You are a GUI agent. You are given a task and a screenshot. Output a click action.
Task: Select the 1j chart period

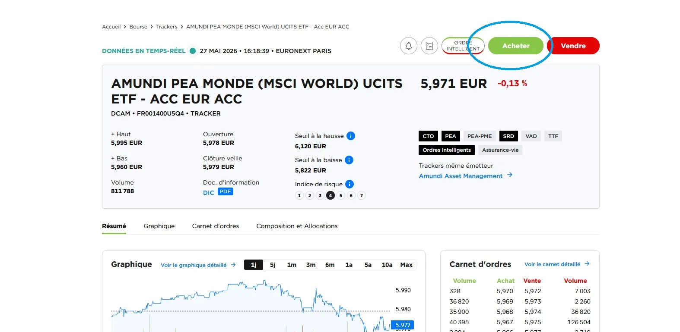pos(254,265)
